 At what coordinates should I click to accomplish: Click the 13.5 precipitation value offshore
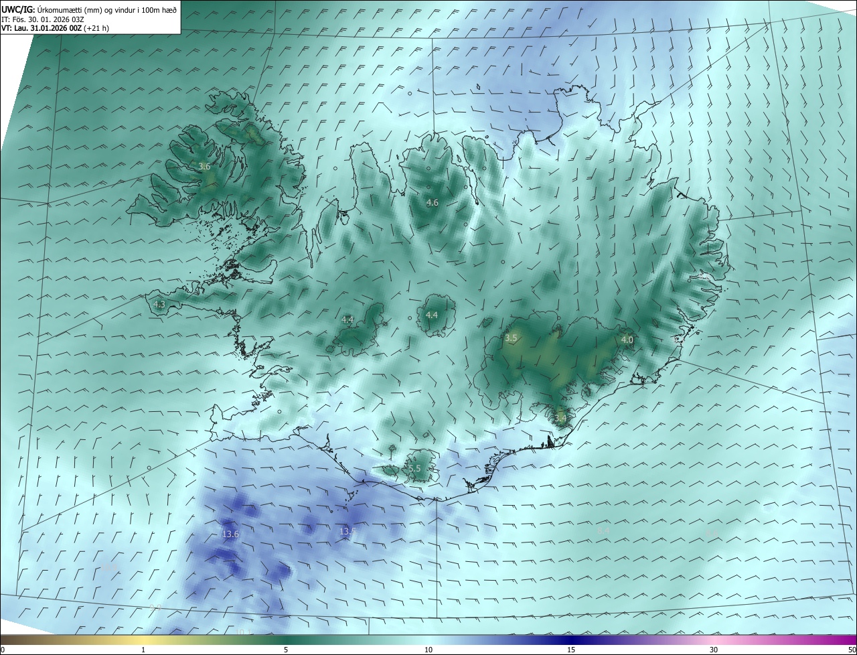pyautogui.click(x=347, y=532)
